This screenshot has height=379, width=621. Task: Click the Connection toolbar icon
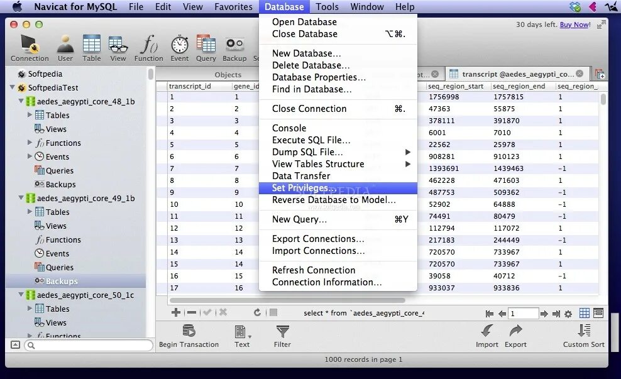(30, 48)
